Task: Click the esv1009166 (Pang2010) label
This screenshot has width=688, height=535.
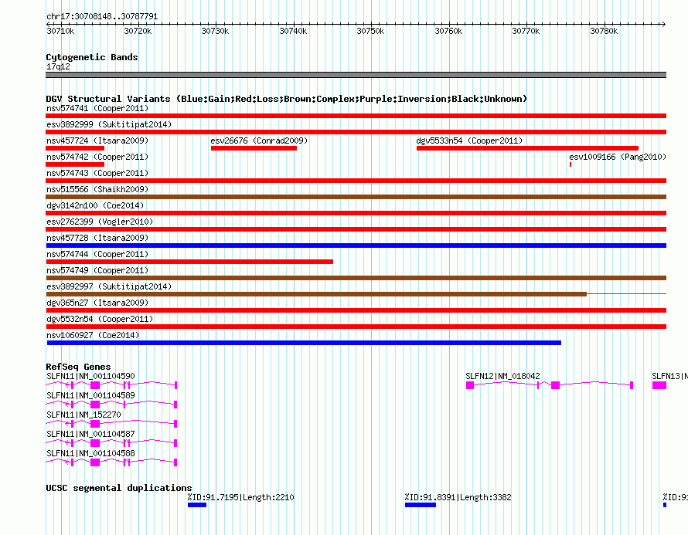Action: [618, 157]
